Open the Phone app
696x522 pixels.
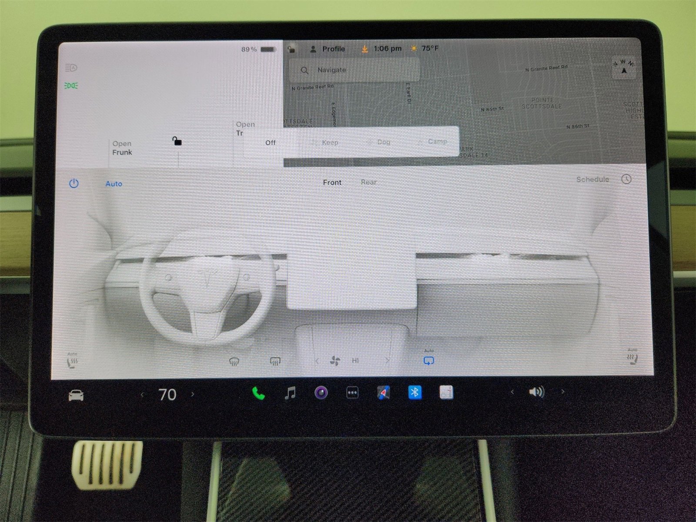click(258, 394)
